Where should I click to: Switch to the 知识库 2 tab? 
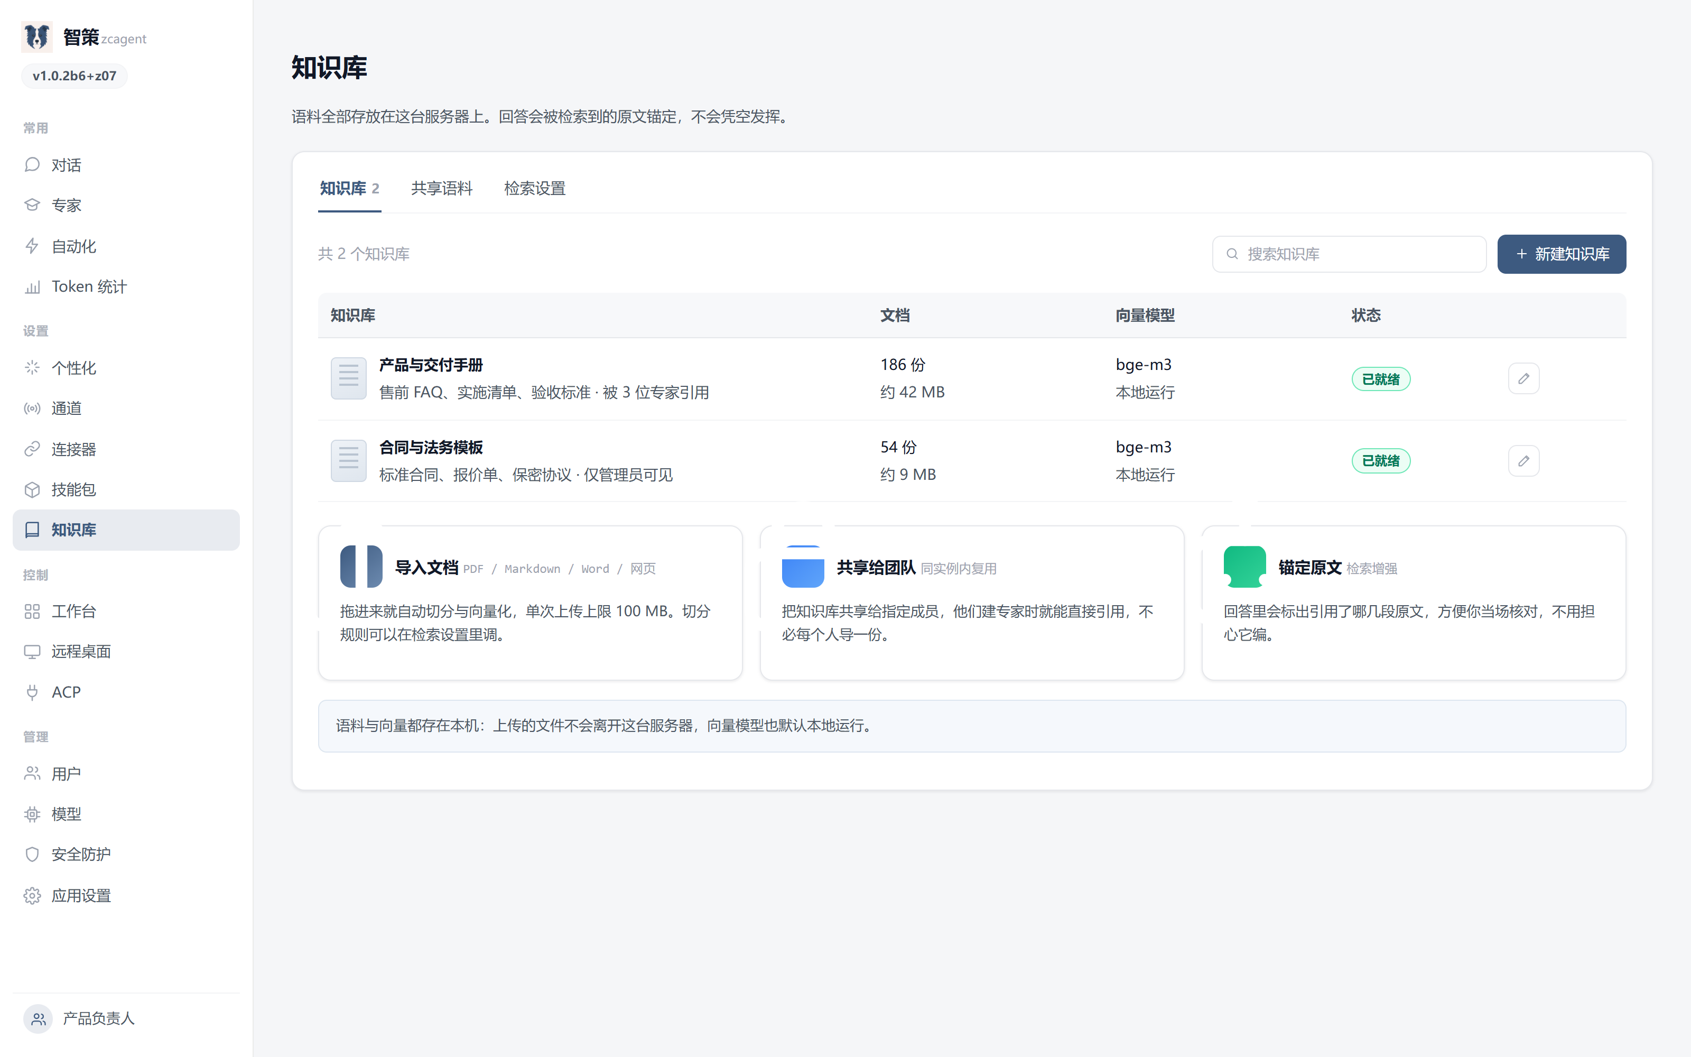click(x=349, y=189)
